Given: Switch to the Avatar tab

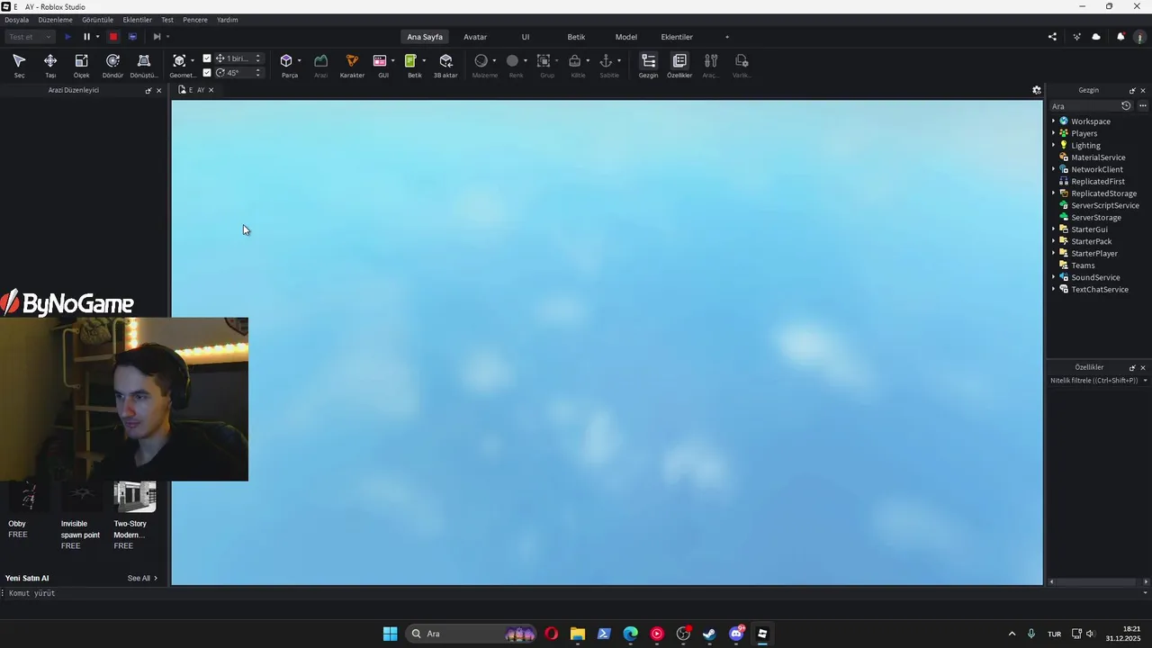Looking at the screenshot, I should point(475,37).
